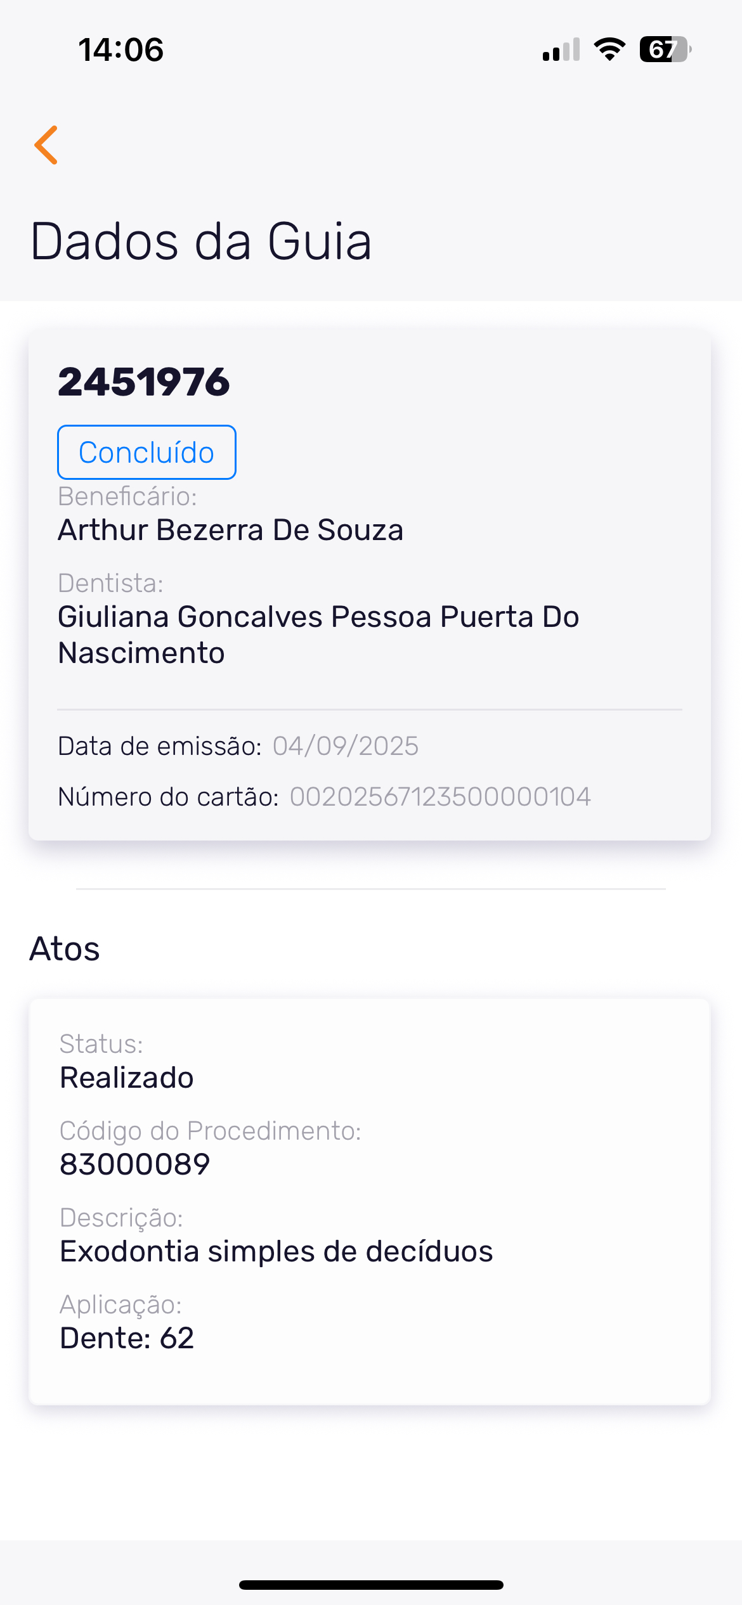742x1605 pixels.
Task: Tap the Número do cartão label
Action: [x=169, y=797]
